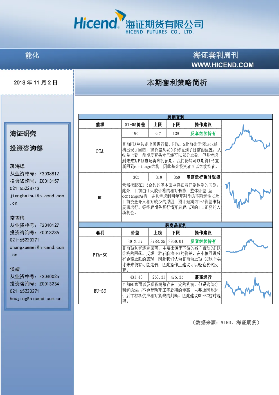Click the value -475.35
The width and height of the screenshot is (279, 395).
tap(176, 277)
